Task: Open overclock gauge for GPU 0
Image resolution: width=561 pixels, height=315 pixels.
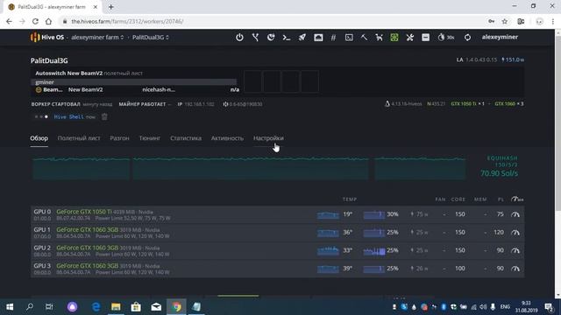Action: pos(515,214)
